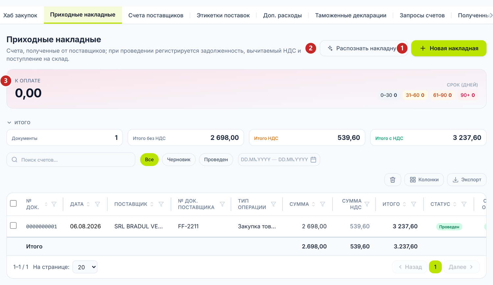Image resolution: width=493 pixels, height=285 pixels.
Task: Tick checkbox for row 0000000001
Action: pyautogui.click(x=13, y=226)
